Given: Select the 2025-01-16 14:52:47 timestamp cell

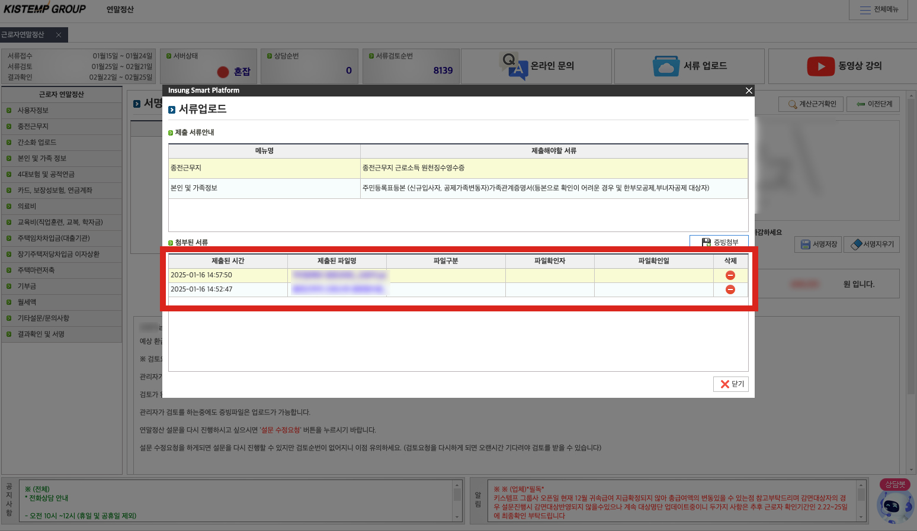Looking at the screenshot, I should (228, 289).
